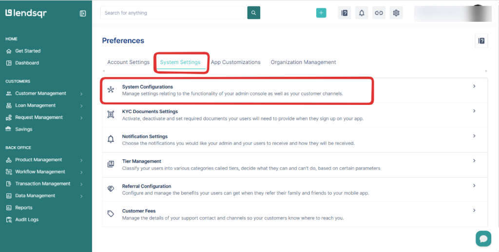Open Audit Logs from the sidebar
499x252 pixels.
click(x=27, y=219)
